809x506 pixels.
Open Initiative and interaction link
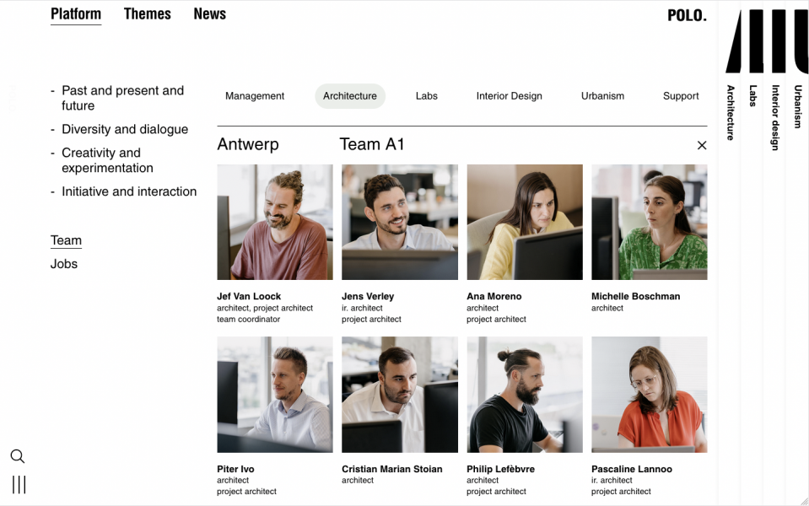129,191
